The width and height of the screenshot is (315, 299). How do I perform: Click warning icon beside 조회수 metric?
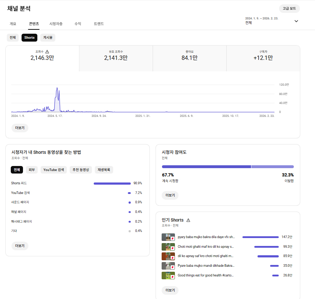pos(47,52)
